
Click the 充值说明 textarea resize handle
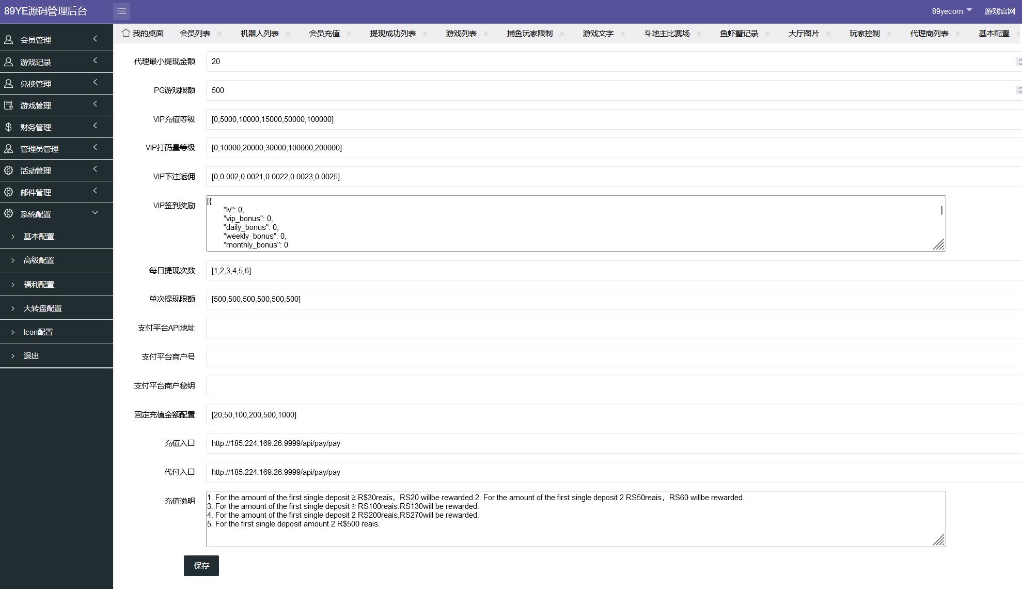pyautogui.click(x=939, y=540)
